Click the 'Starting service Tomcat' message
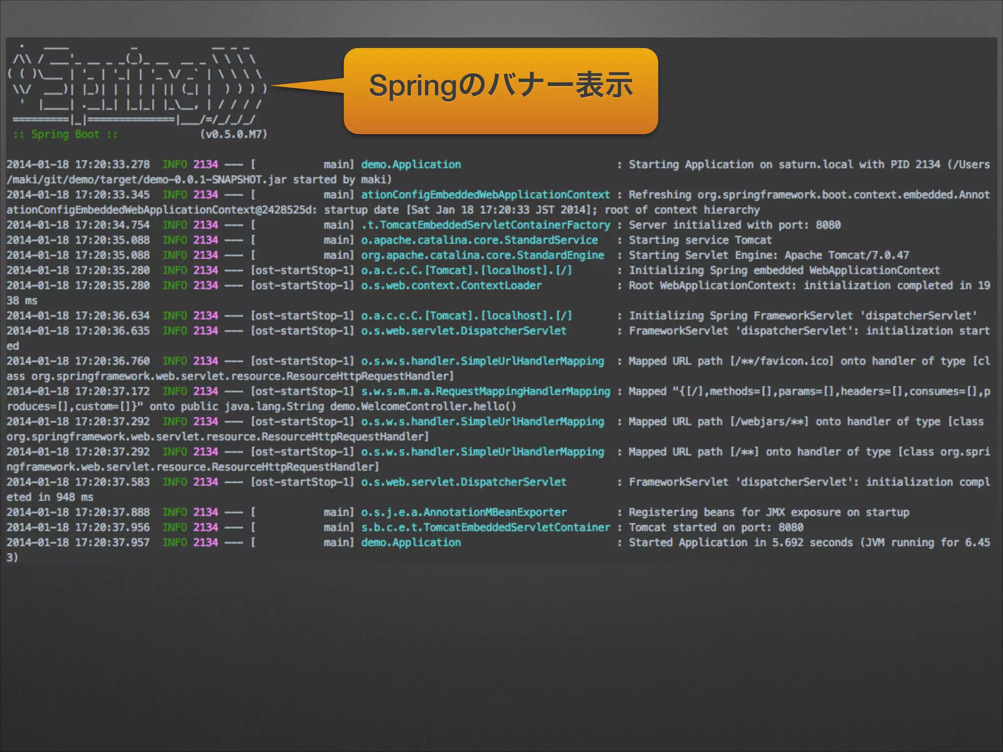 [x=700, y=240]
